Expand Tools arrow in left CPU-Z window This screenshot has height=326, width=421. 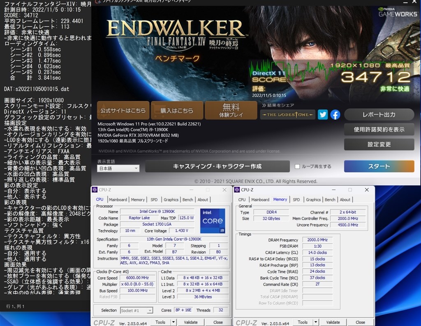point(173,322)
